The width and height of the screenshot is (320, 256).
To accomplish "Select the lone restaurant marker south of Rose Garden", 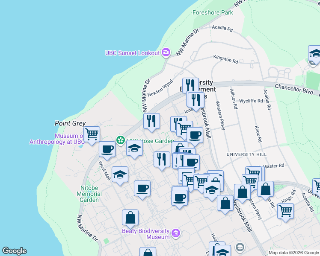I will pos(162,160).
